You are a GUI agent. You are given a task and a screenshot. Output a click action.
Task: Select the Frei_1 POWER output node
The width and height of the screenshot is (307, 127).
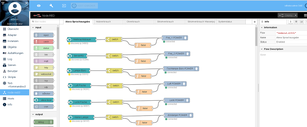pos(175,38)
